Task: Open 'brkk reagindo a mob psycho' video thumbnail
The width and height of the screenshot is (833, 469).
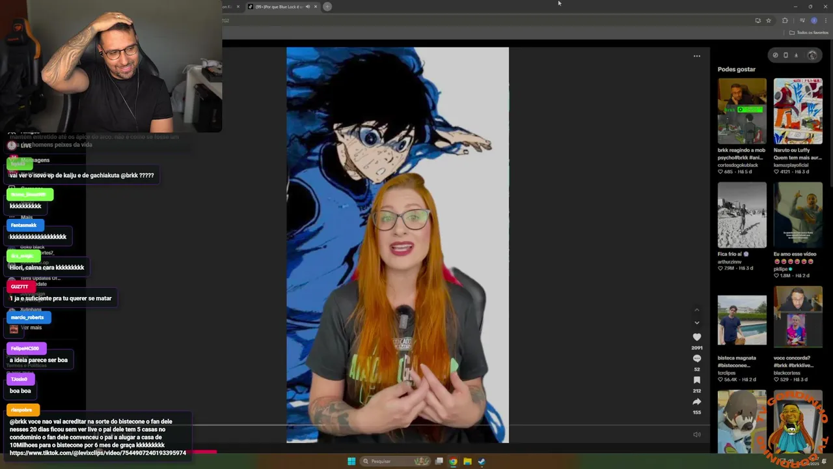Action: coord(742,111)
